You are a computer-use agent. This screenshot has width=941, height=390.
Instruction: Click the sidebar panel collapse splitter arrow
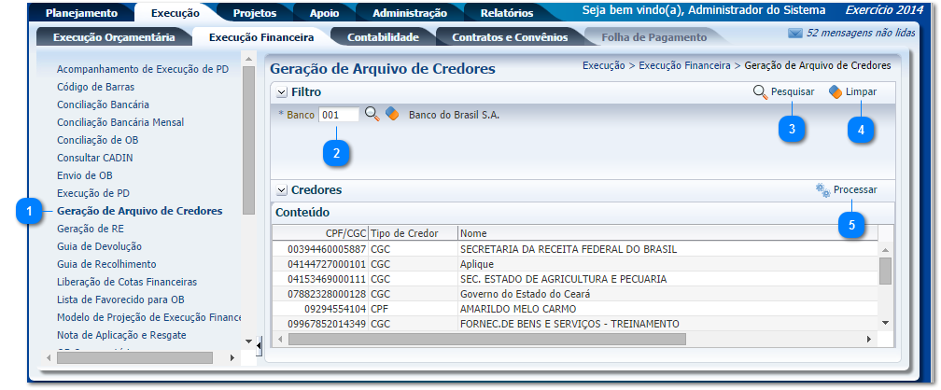[x=259, y=345]
